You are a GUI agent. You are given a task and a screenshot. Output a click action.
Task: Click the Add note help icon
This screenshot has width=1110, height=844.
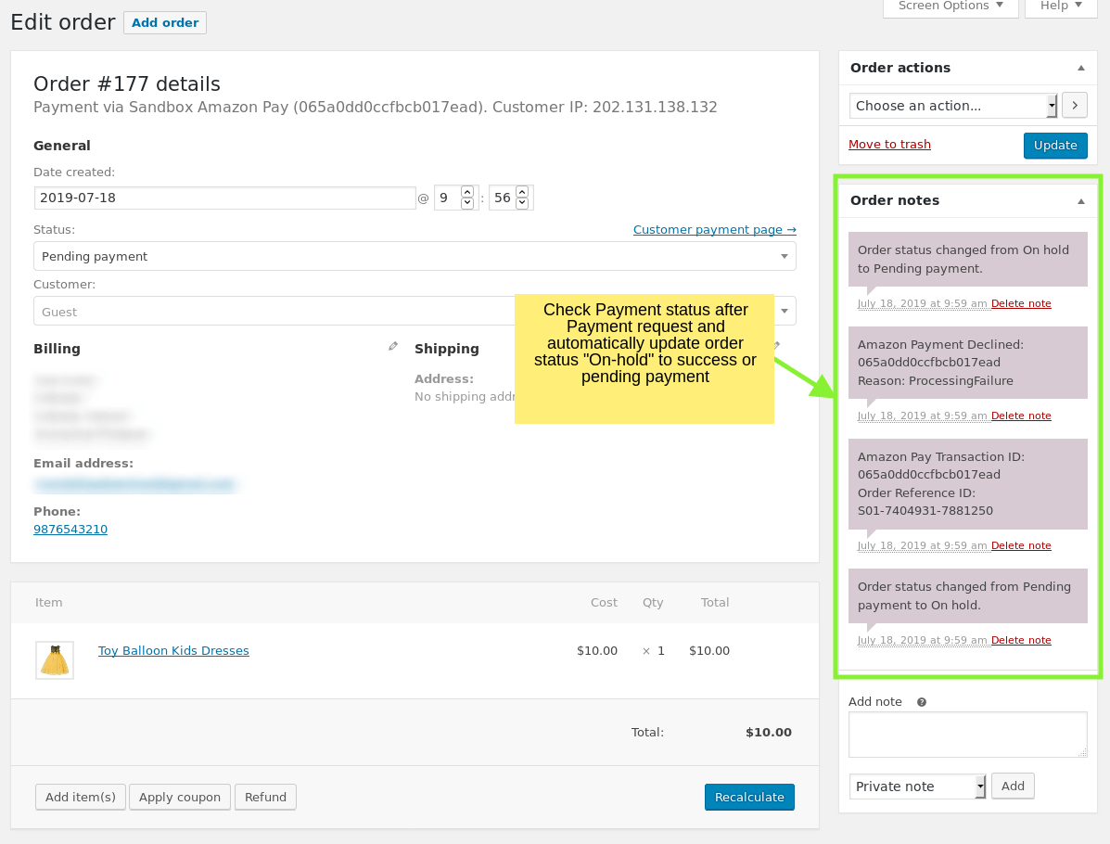[922, 702]
